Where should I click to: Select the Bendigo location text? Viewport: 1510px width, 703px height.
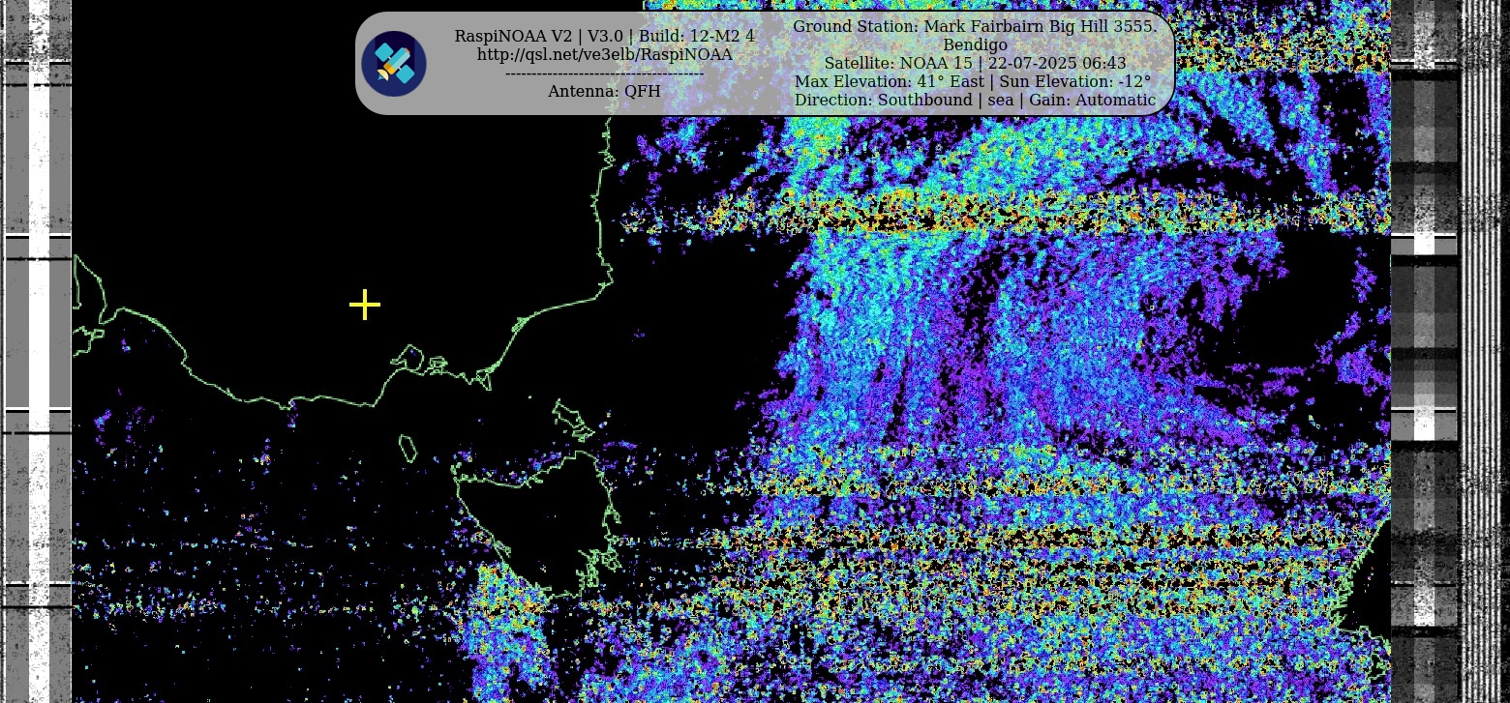tap(975, 44)
